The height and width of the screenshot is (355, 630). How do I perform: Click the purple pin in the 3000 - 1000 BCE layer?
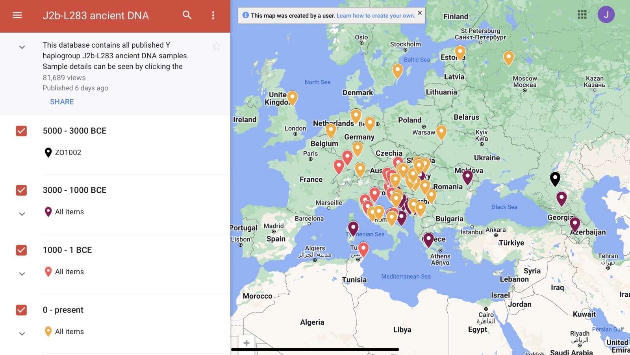[48, 212]
